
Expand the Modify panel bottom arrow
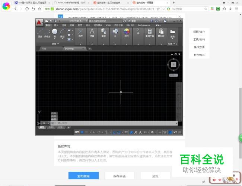click(x=80, y=44)
